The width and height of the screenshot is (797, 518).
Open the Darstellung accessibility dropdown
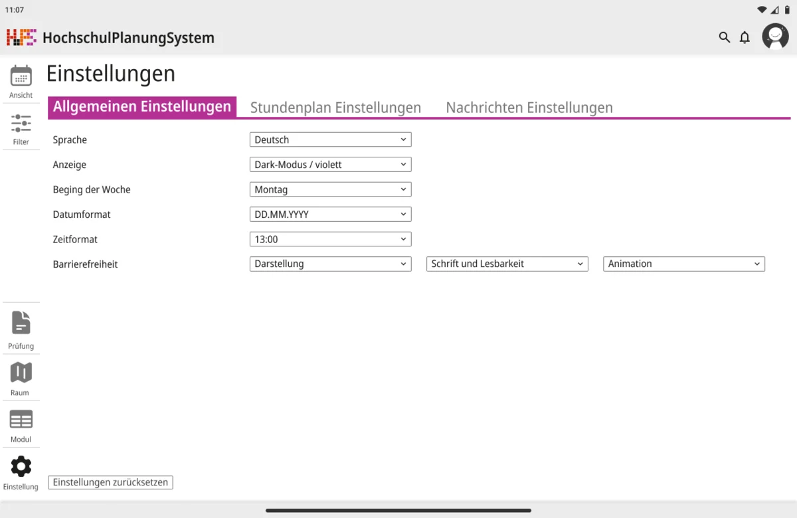coord(330,264)
